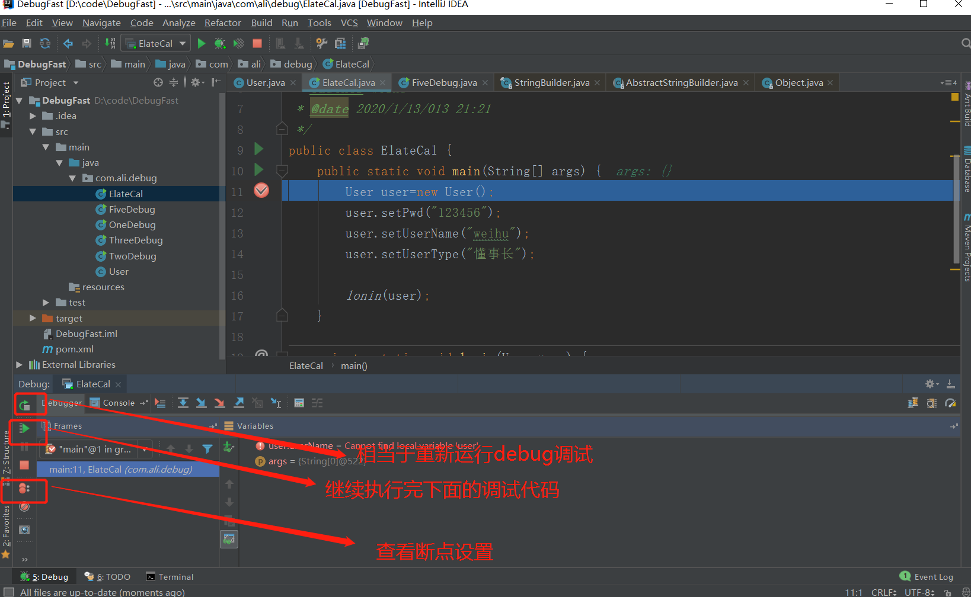The image size is (971, 597).
Task: Run the ElateCal class from gutter line 9
Action: point(258,149)
